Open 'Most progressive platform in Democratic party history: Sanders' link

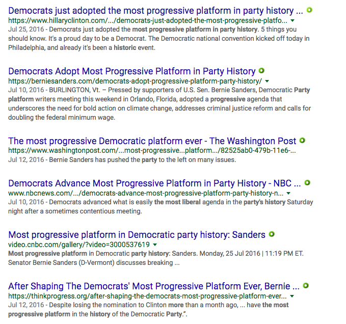[x=137, y=235]
